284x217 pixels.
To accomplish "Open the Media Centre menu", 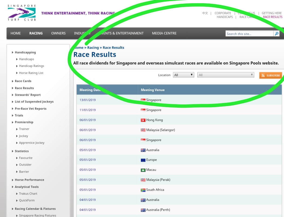I will pyautogui.click(x=164, y=33).
